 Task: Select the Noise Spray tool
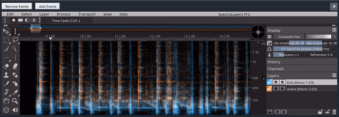point(15,84)
